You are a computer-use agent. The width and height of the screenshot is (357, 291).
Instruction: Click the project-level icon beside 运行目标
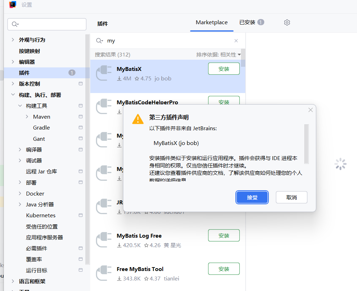point(80,270)
